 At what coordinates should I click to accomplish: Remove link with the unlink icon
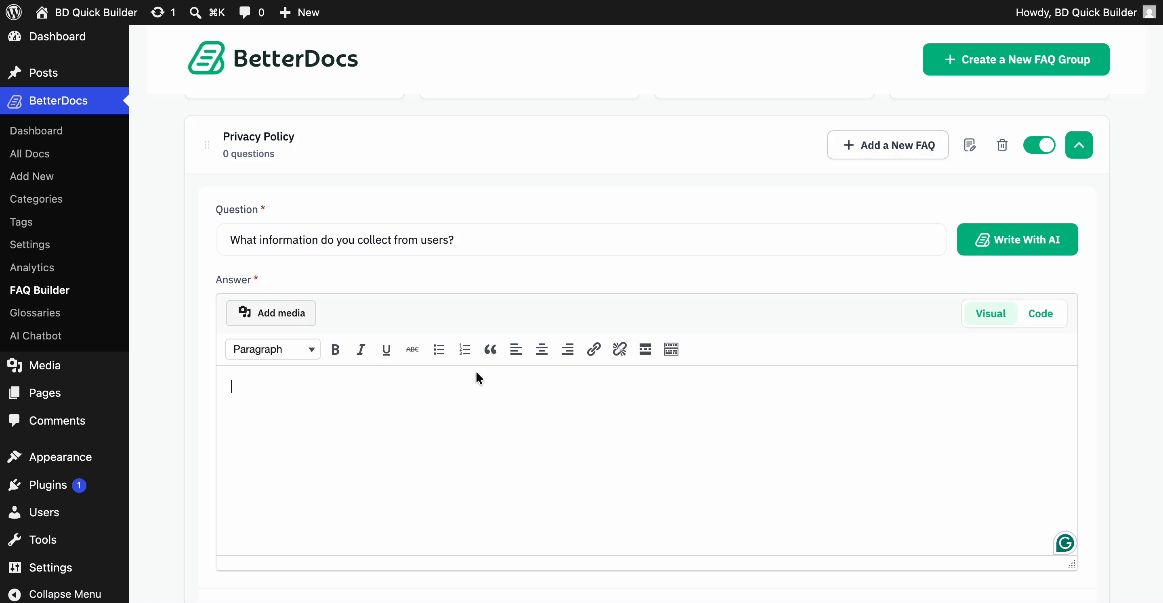[619, 350]
